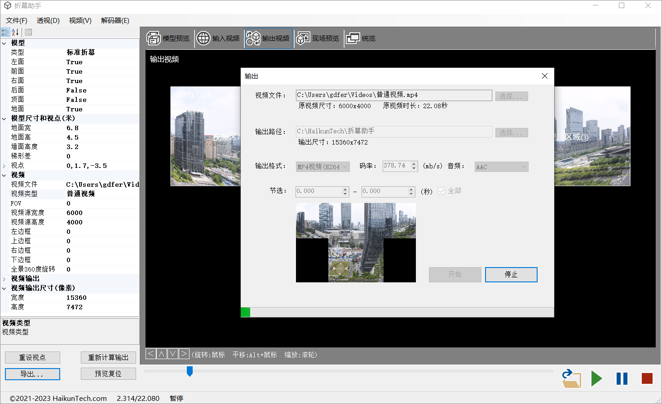Rotate view left with the < arrow button
This screenshot has height=404, width=662.
pyautogui.click(x=151, y=354)
